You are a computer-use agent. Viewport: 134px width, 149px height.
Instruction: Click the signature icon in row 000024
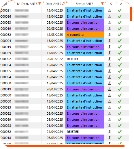point(109,65)
